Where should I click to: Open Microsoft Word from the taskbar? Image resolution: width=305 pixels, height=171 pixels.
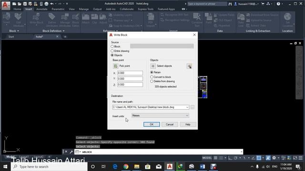pos(203,167)
